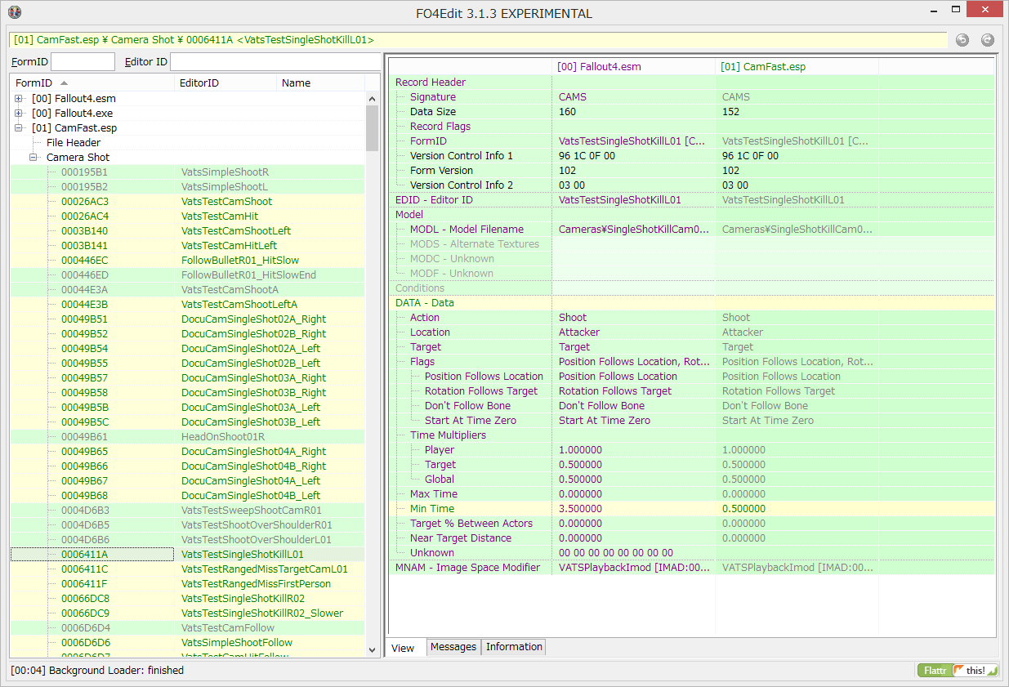Collapse the Camera Shot group
This screenshot has height=687, width=1009.
33,158
